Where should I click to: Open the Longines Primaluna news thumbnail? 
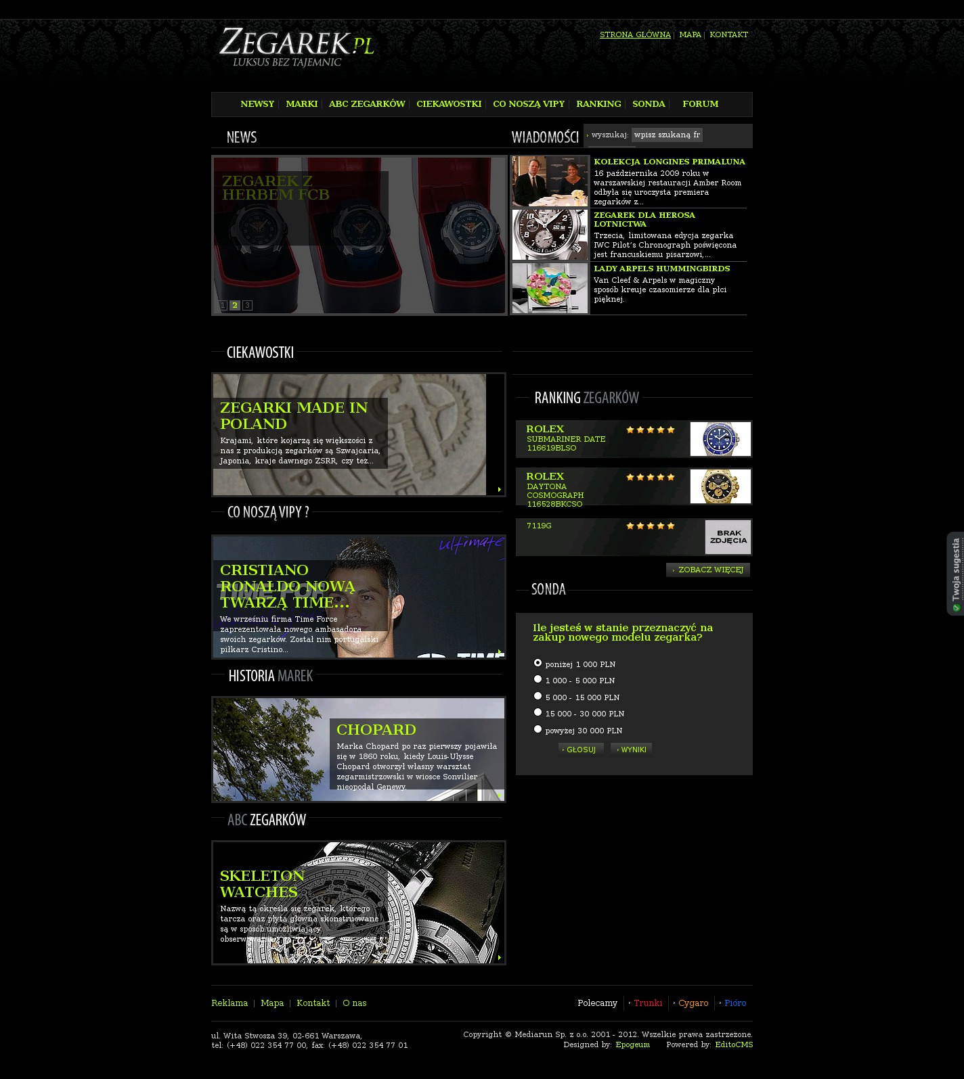tap(550, 181)
